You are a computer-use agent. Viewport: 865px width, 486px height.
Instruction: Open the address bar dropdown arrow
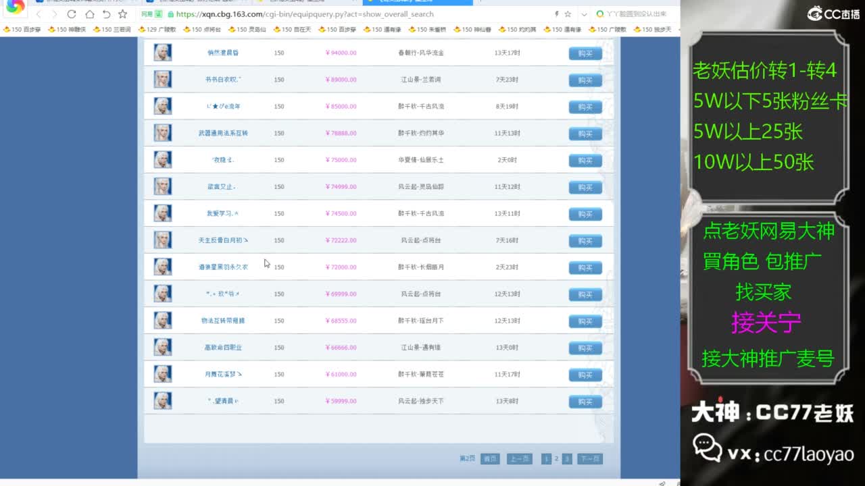(584, 14)
